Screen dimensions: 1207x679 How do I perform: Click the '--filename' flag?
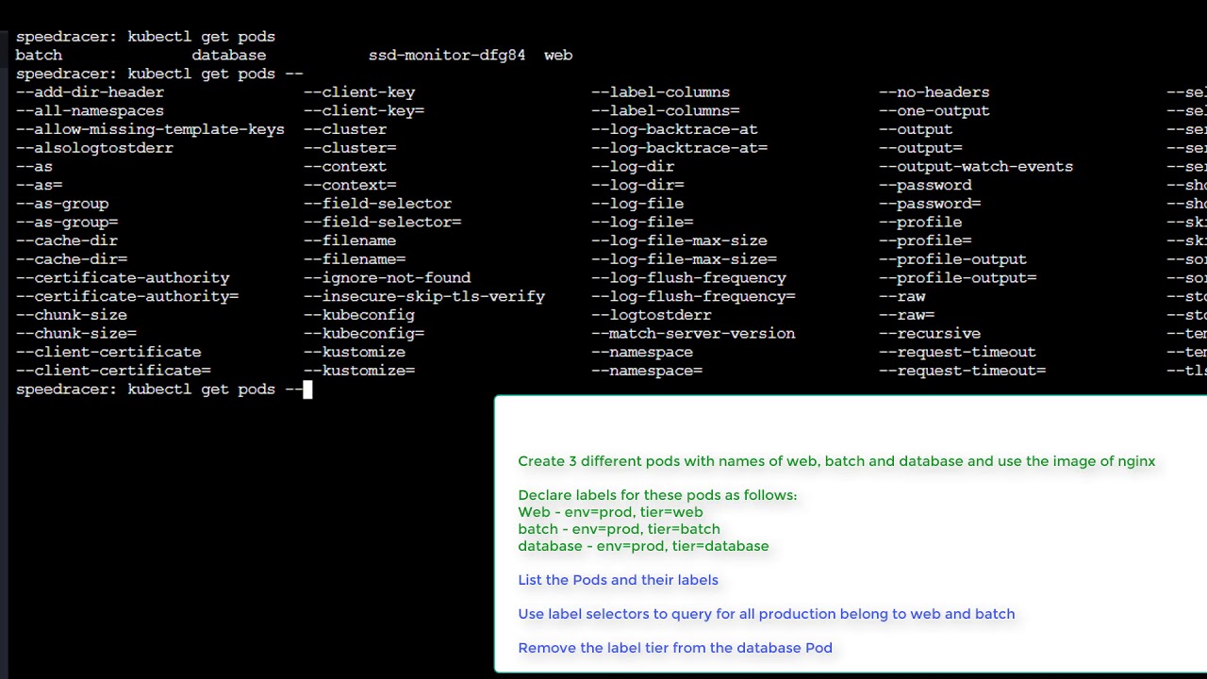click(x=350, y=240)
